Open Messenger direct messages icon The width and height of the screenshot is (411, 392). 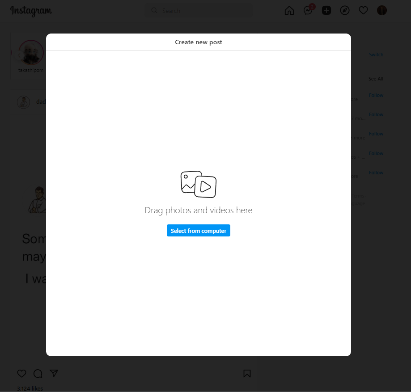[x=308, y=10]
